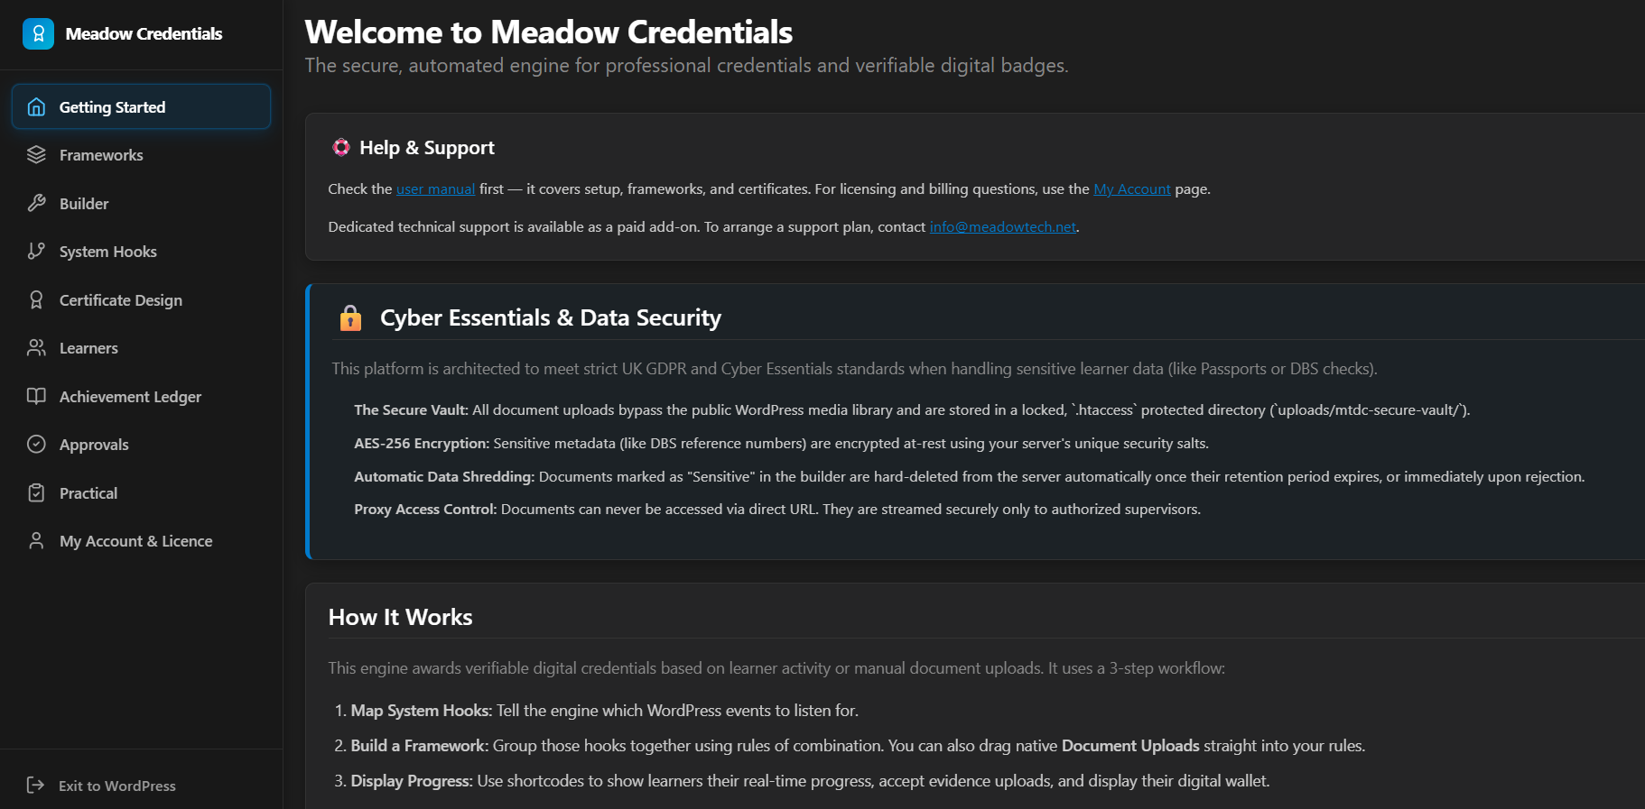
Task: Click the Achievement Ledger book icon
Action: tap(36, 396)
